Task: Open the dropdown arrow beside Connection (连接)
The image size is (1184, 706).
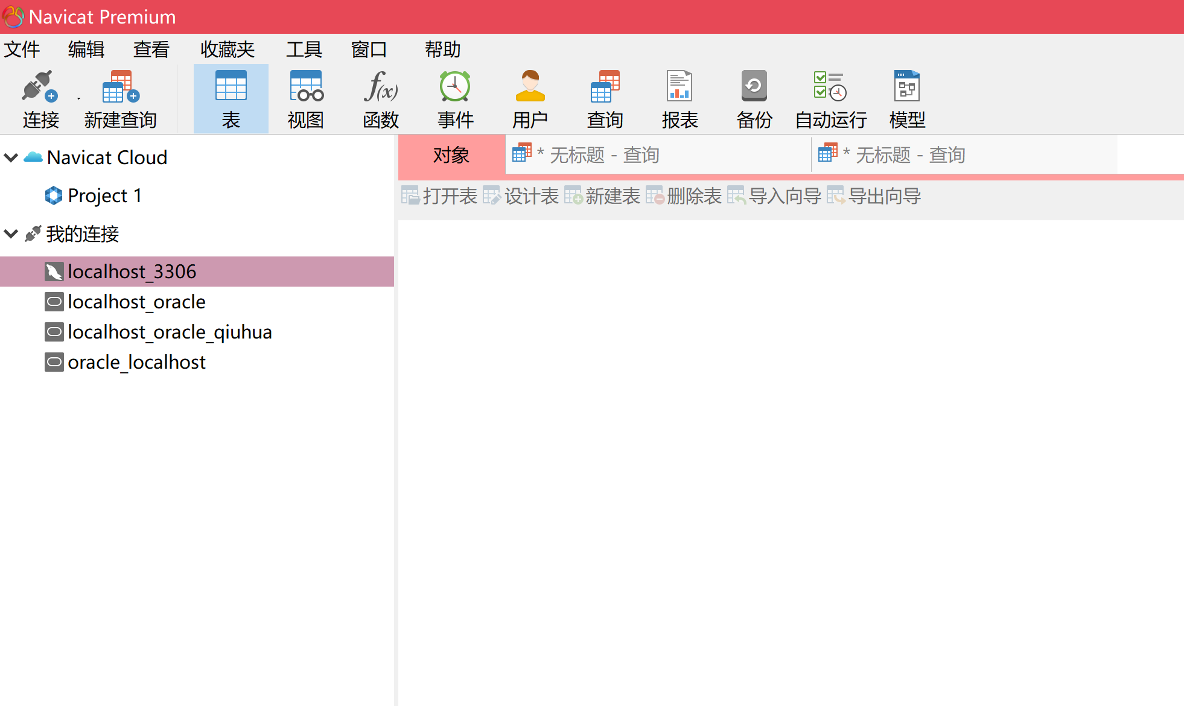Action: tap(78, 98)
